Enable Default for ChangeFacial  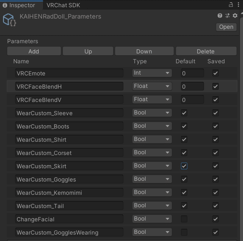coord(184,219)
